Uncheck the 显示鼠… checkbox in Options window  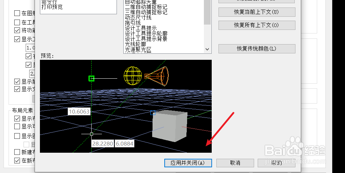click(x=17, y=82)
